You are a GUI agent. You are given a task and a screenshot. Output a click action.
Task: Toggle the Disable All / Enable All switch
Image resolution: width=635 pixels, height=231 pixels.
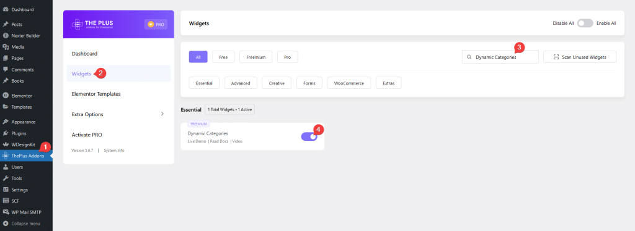point(585,23)
